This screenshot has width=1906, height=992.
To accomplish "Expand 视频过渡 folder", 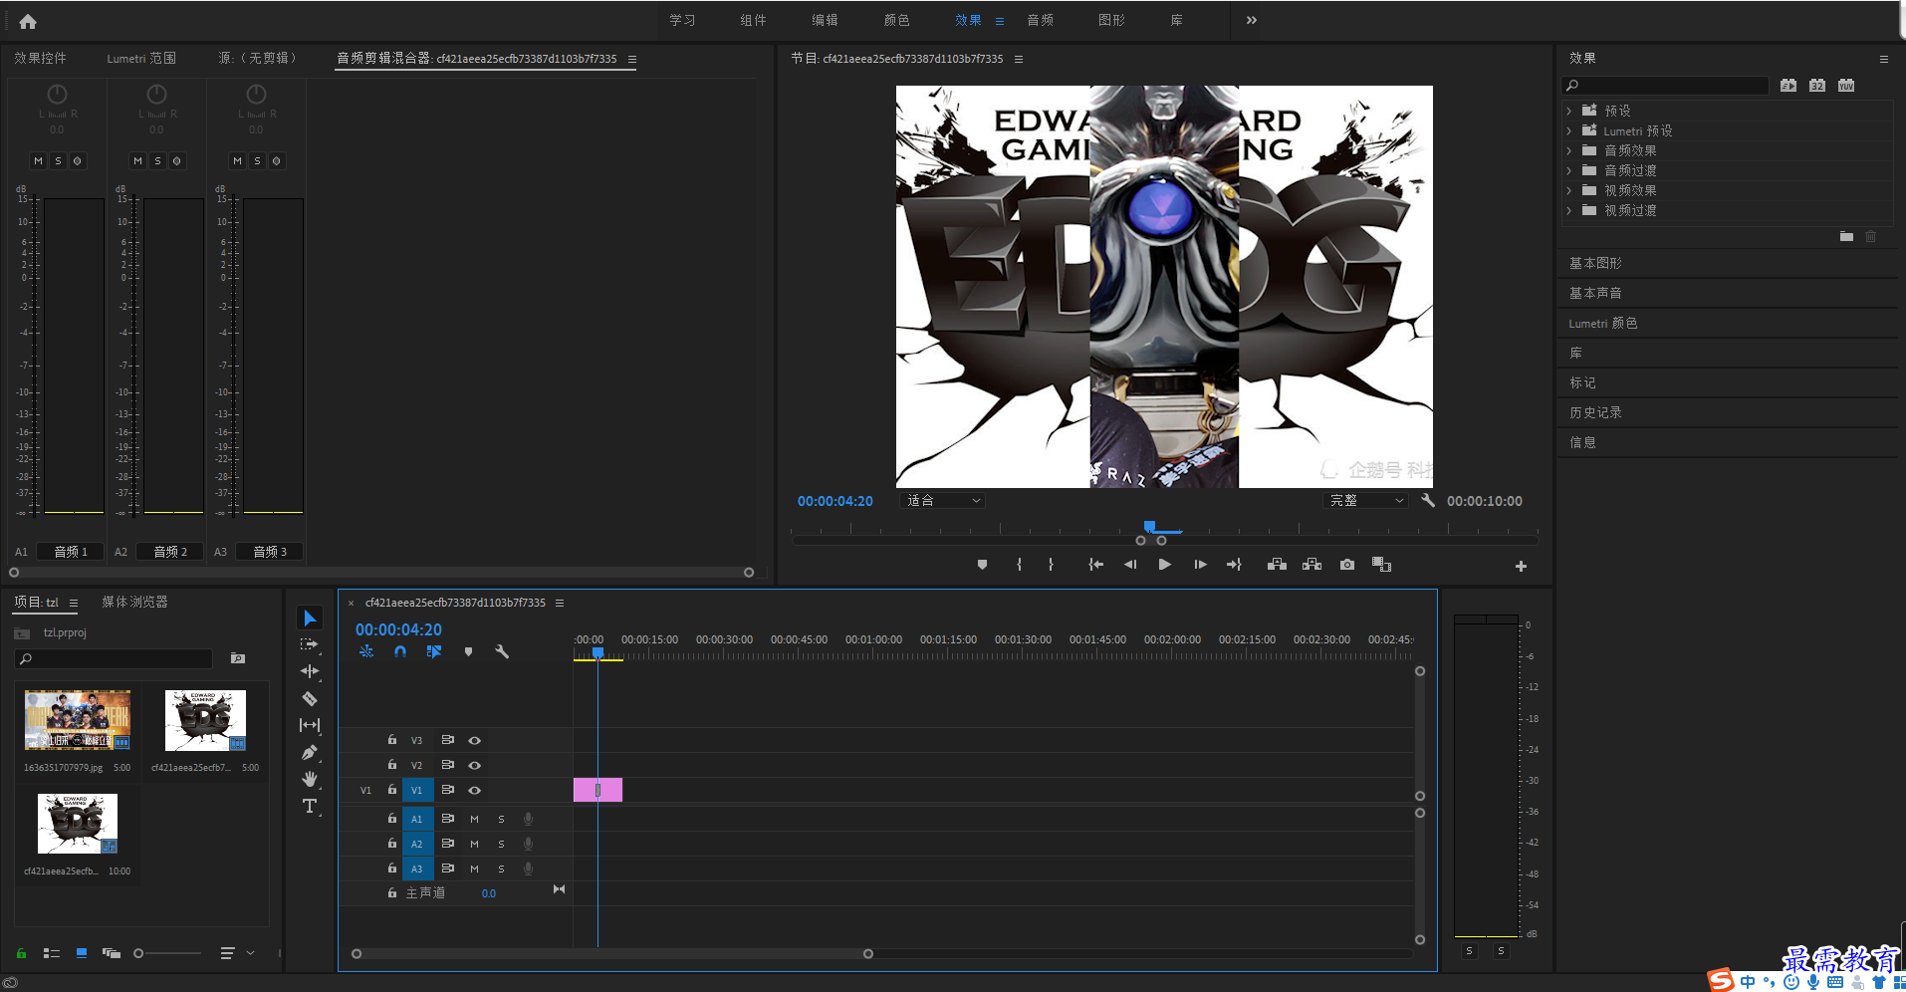I will click(x=1569, y=210).
